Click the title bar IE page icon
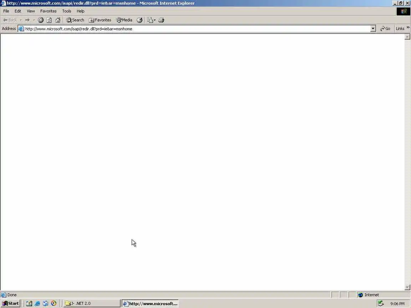 (3, 3)
